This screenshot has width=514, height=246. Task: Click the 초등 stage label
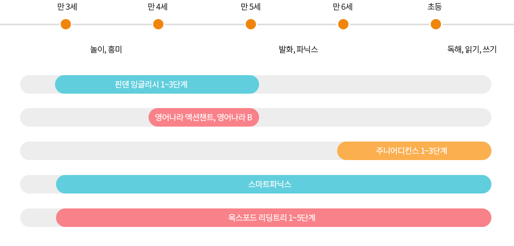(x=435, y=7)
